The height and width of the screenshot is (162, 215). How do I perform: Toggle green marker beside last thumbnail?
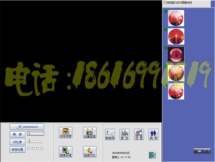coord(166,85)
